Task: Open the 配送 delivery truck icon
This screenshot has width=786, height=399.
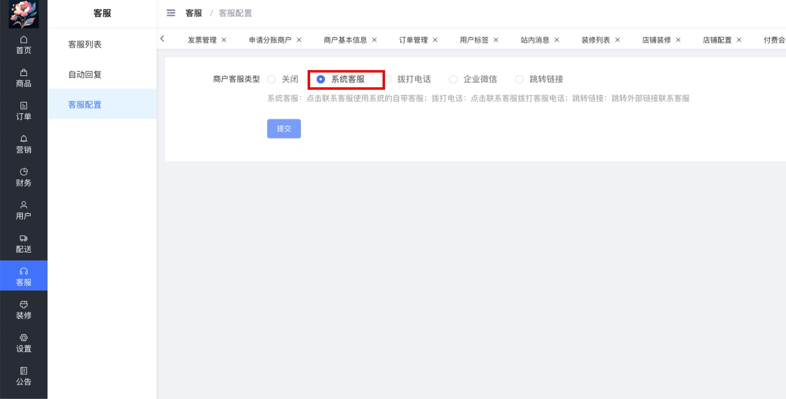Action: pyautogui.click(x=23, y=244)
